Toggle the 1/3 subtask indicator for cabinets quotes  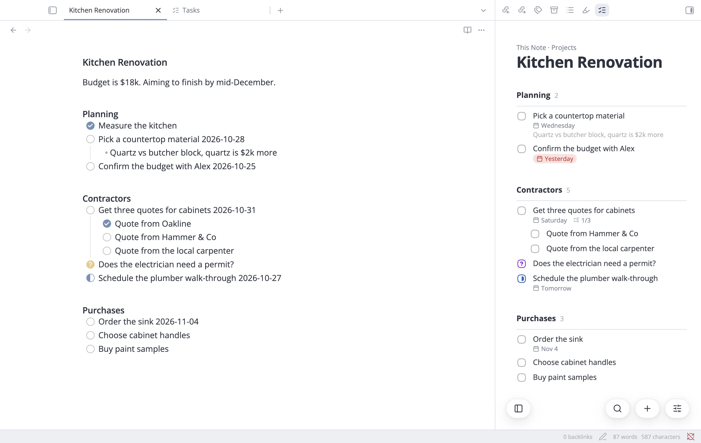(x=582, y=220)
